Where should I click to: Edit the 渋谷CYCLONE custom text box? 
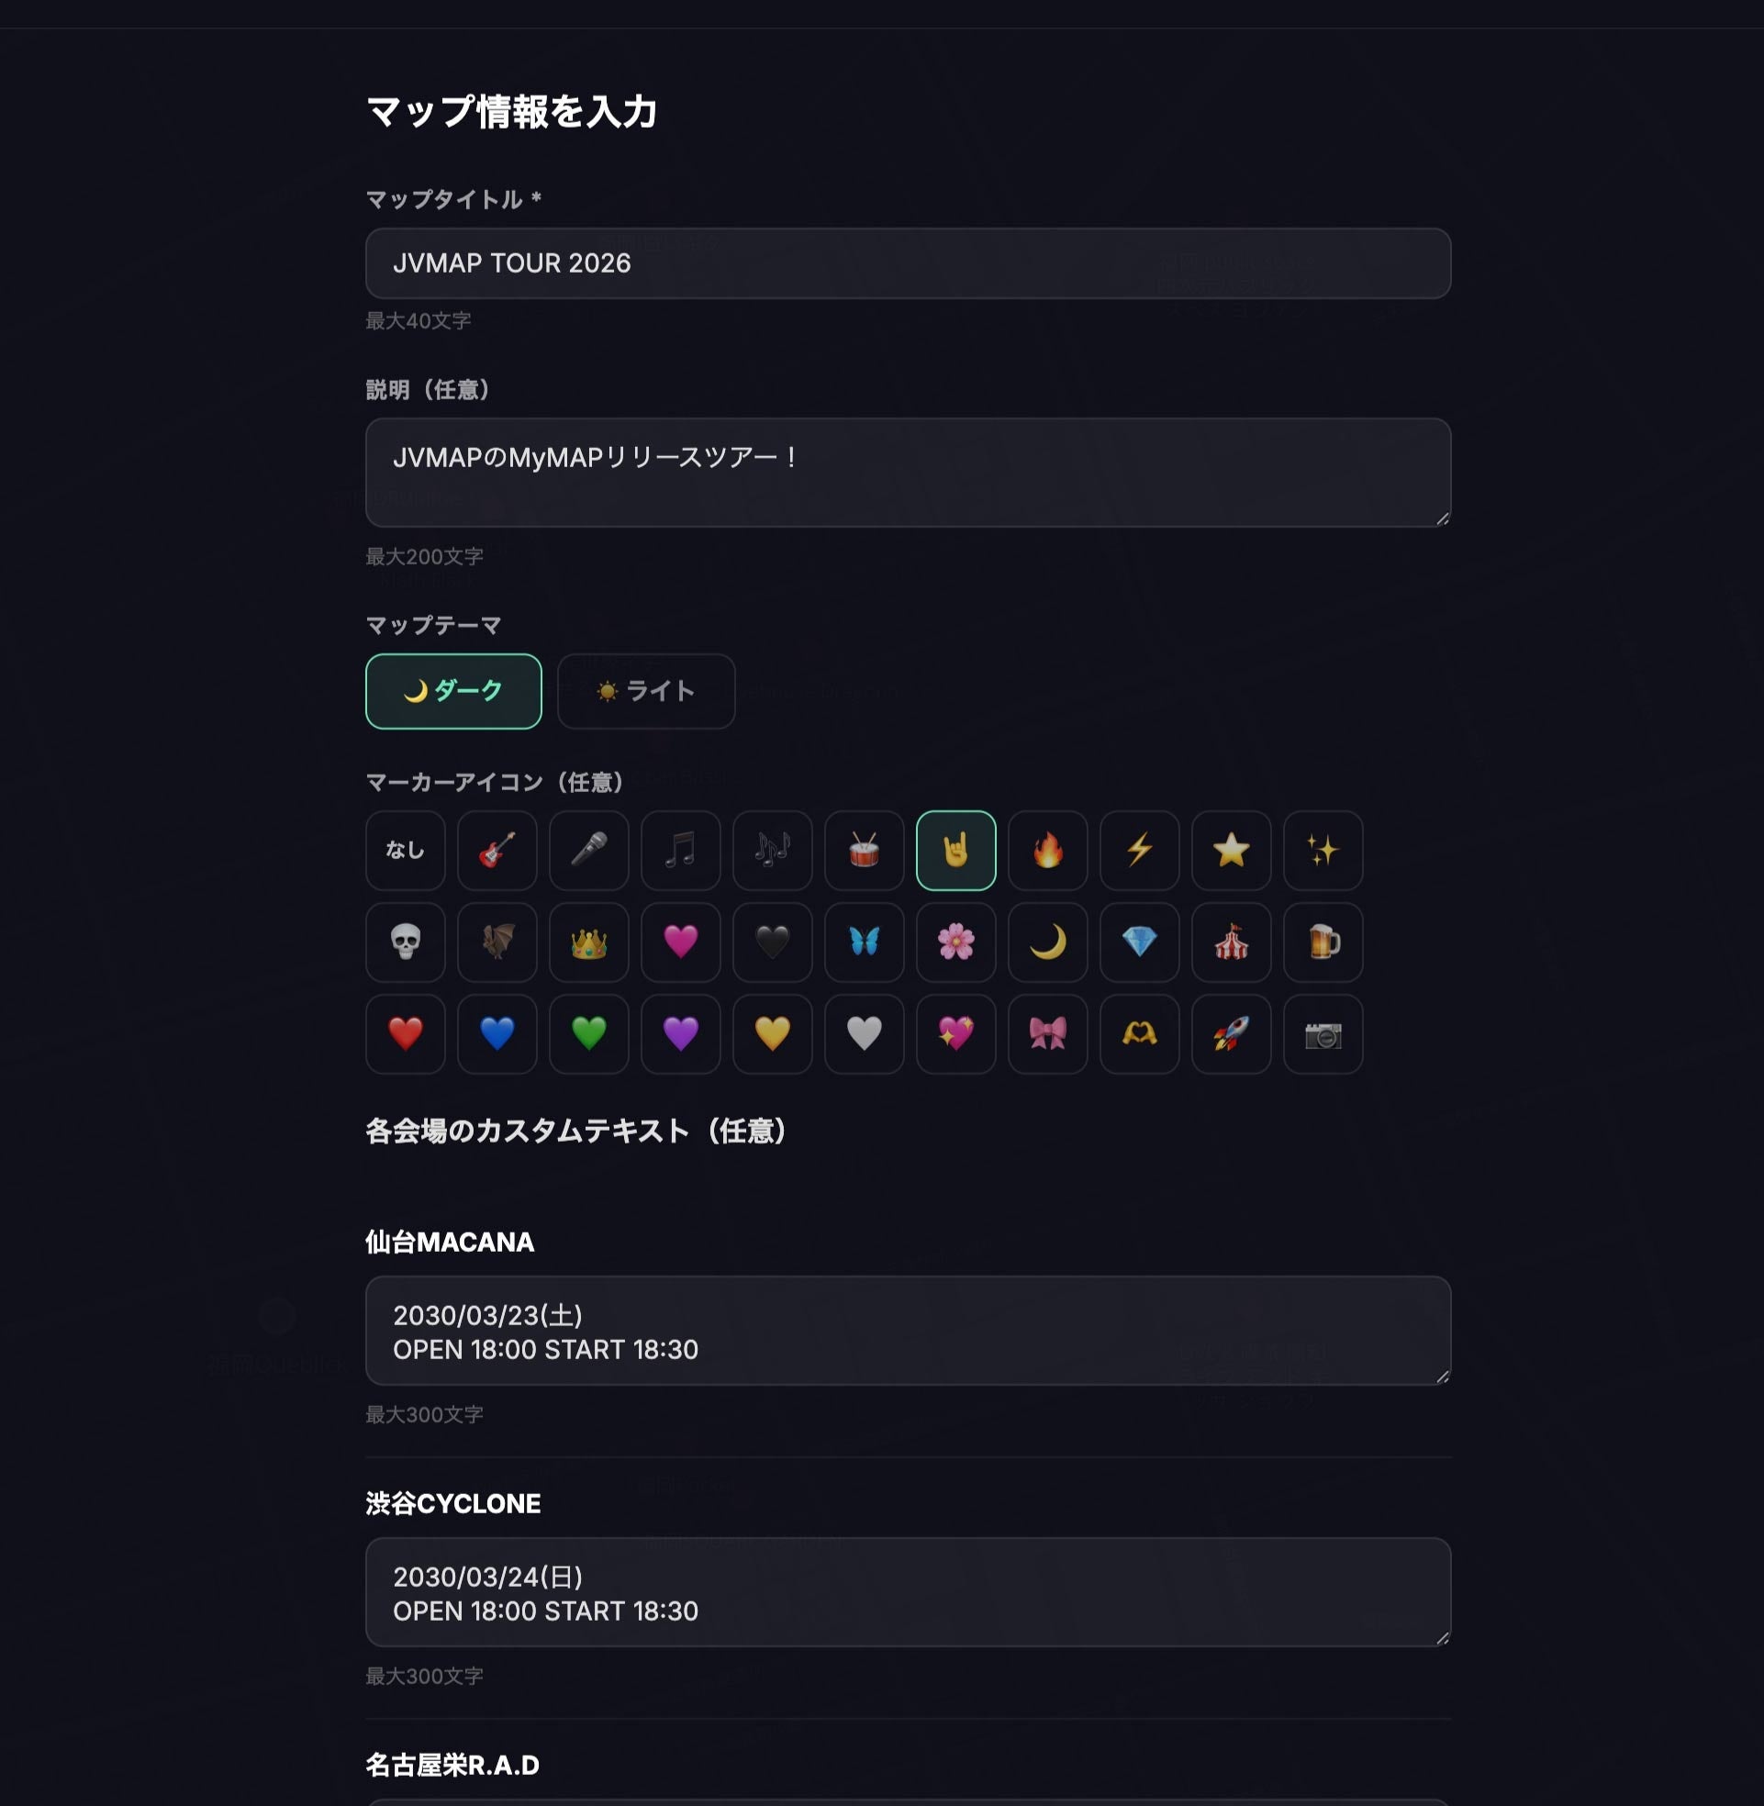click(x=908, y=1591)
